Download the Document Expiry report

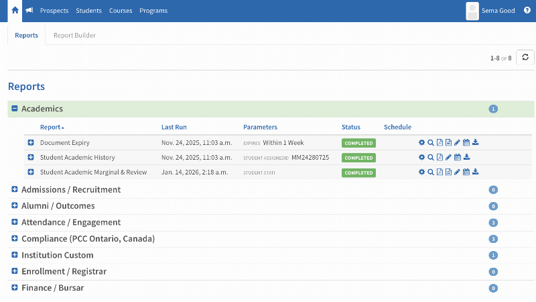(476, 142)
